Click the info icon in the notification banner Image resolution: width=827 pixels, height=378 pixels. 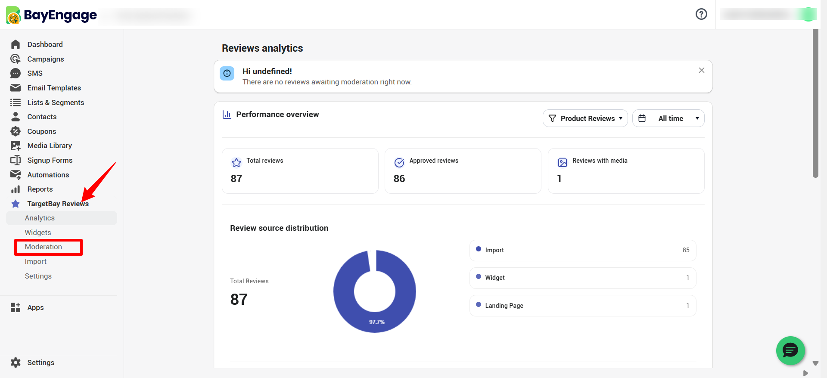227,73
